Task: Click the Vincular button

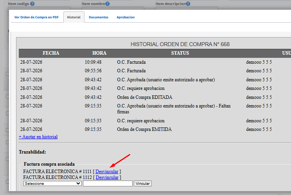Action: click(x=143, y=184)
